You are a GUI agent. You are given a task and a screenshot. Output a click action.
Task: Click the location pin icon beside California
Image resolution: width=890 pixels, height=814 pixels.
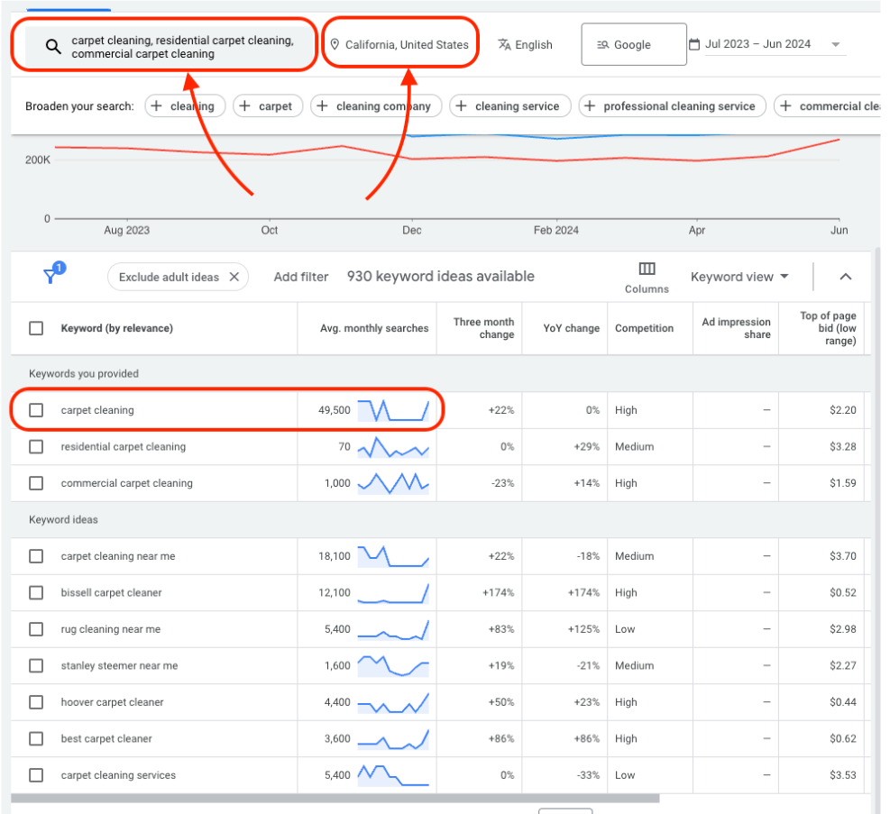tap(335, 44)
